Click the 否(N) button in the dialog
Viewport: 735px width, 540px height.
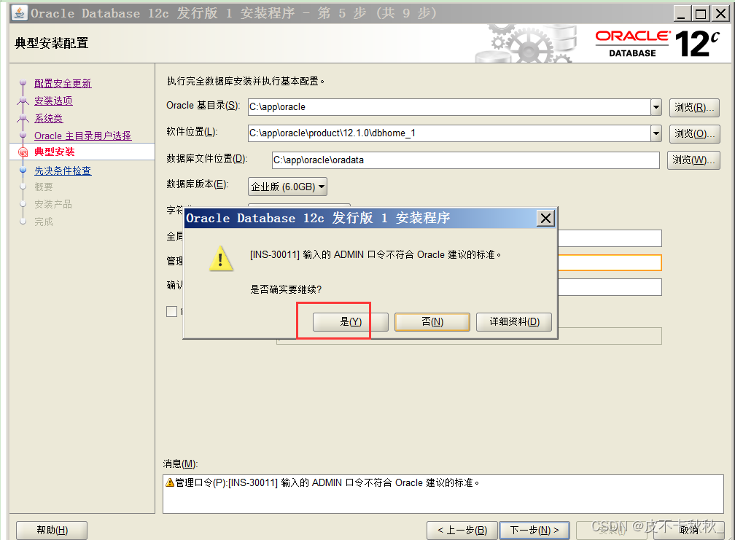432,322
